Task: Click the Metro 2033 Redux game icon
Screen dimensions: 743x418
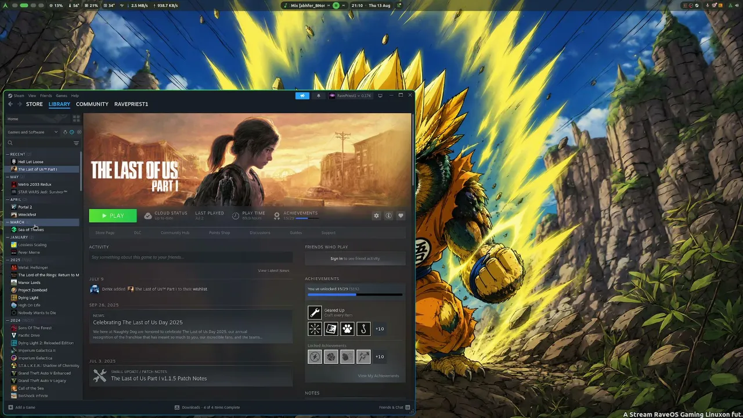Action: pyautogui.click(x=14, y=184)
